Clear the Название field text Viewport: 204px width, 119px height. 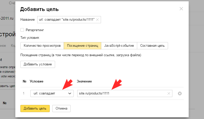point(97,20)
